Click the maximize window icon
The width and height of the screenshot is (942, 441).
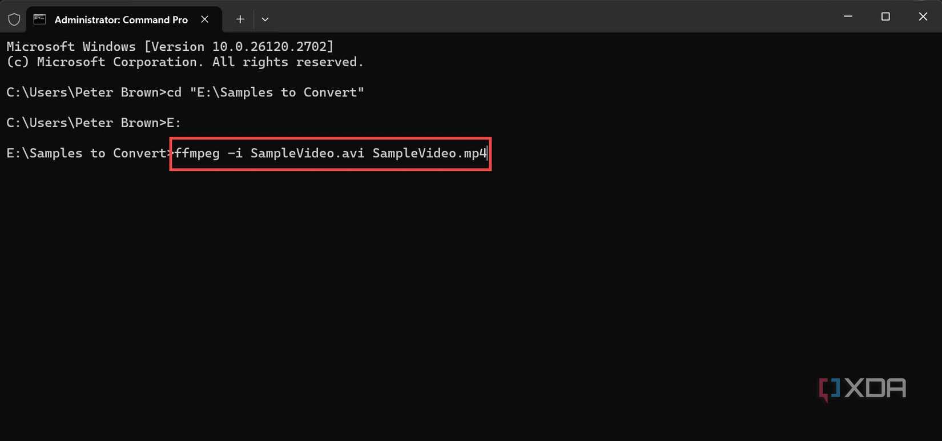[885, 17]
